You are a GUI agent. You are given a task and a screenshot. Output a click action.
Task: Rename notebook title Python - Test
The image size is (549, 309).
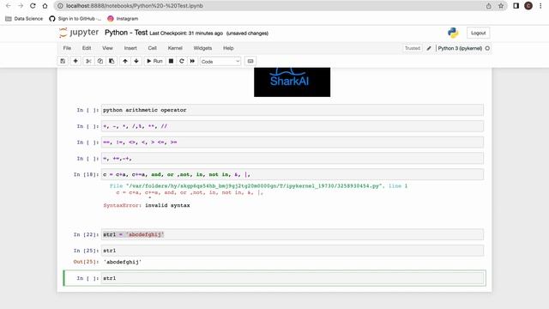click(x=126, y=33)
